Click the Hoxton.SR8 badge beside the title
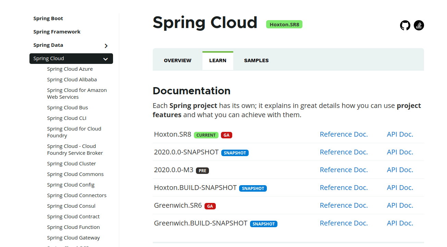The image size is (447, 247). point(284,24)
